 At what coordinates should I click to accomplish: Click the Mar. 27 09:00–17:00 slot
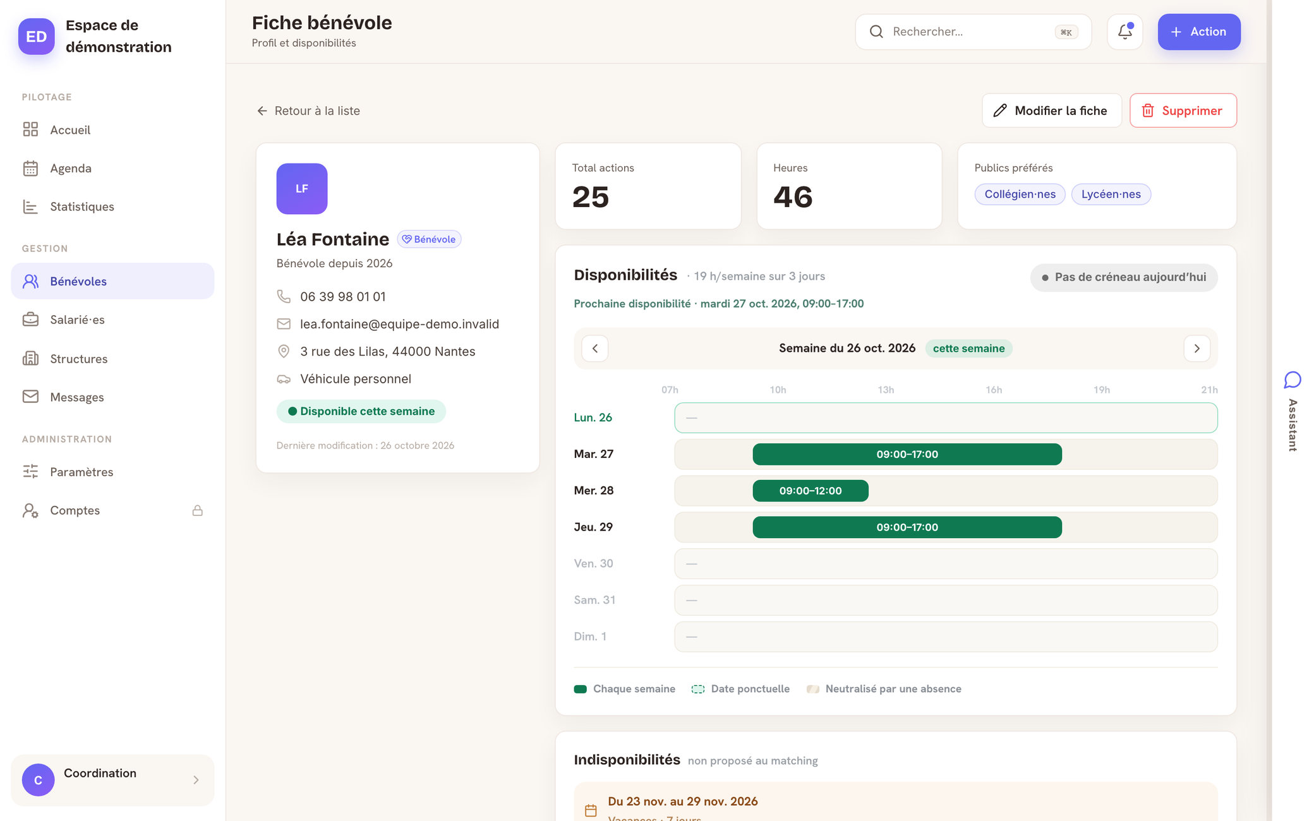[907, 454]
